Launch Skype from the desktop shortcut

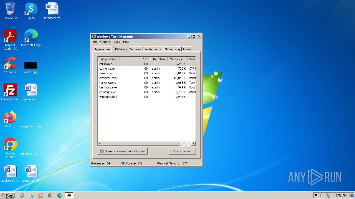click(x=31, y=11)
